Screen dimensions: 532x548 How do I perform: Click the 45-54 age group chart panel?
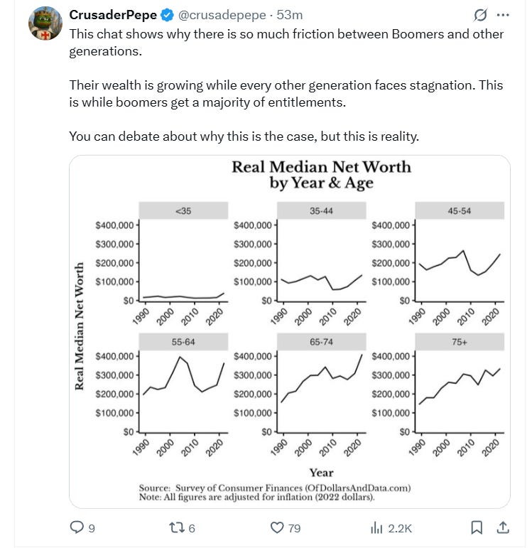point(459,263)
